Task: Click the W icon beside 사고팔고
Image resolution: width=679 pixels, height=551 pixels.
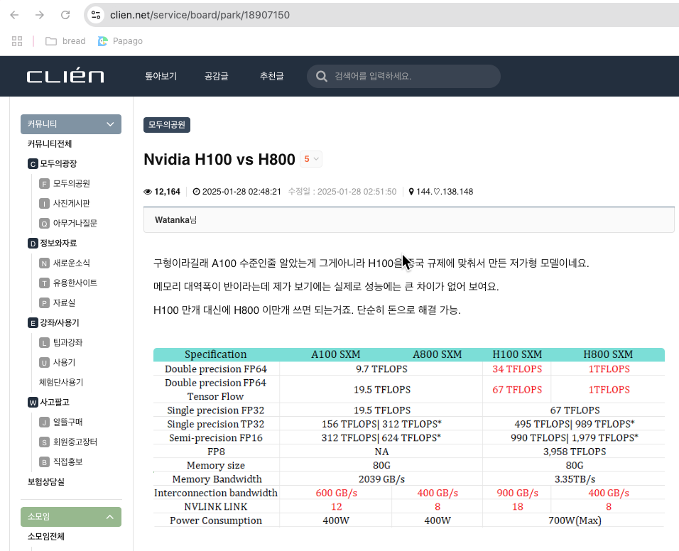Action: coord(33,403)
